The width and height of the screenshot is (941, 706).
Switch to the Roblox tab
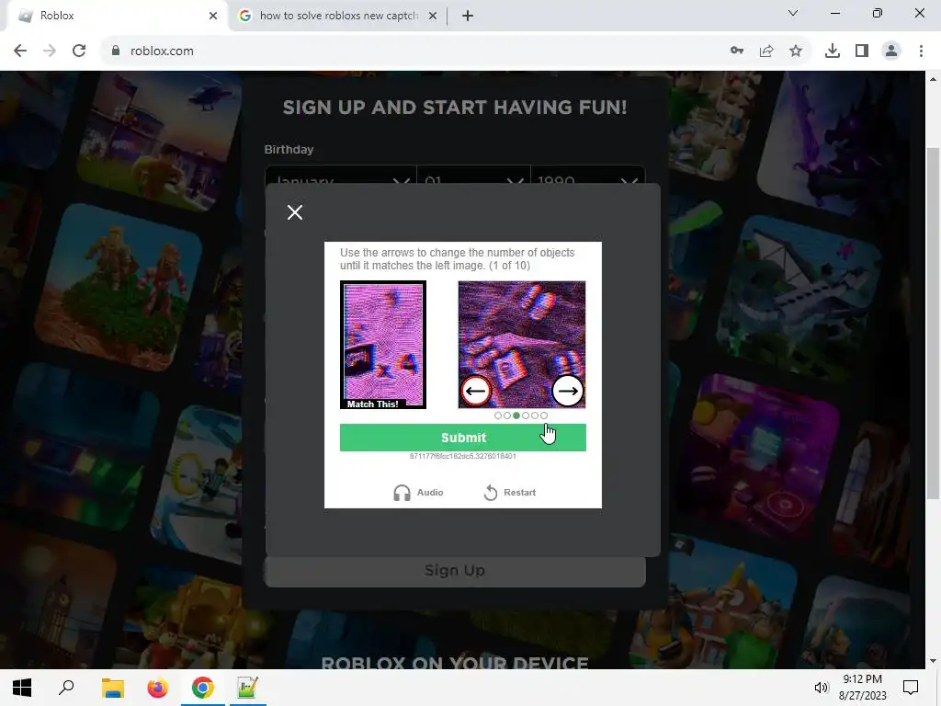pos(117,17)
